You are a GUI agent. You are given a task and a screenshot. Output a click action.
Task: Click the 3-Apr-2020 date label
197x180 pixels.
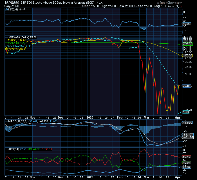pyautogui.click(x=12, y=6)
